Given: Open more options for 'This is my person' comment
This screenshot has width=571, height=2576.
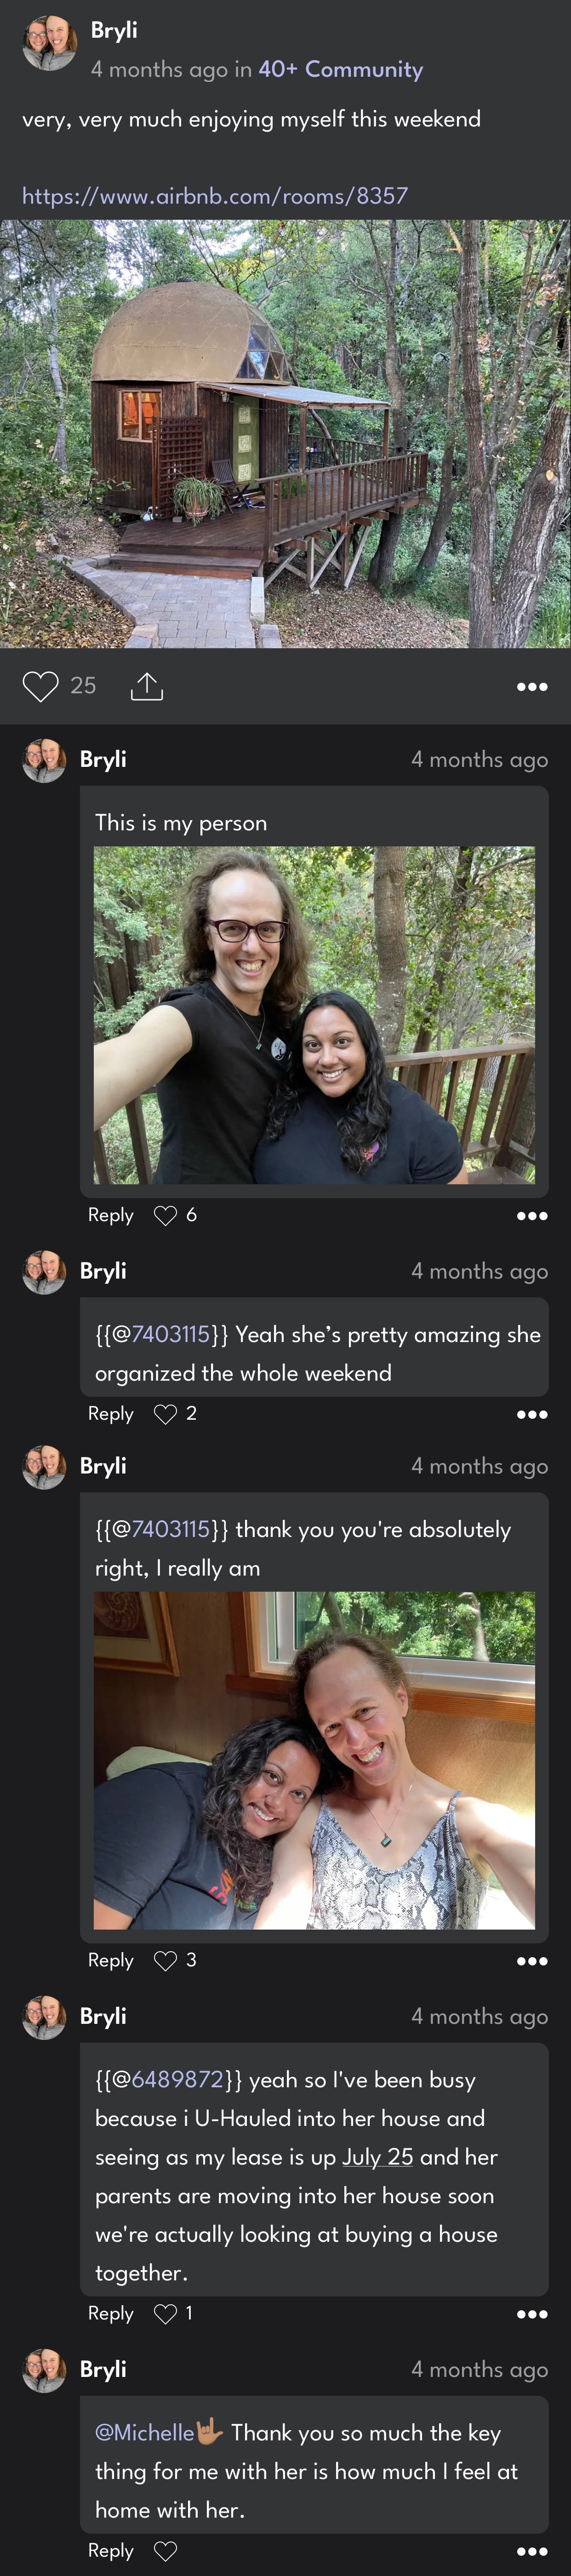Looking at the screenshot, I should 532,1216.
